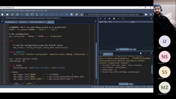Switch to the Plots pane tab
Viewport: 176px width, 99px height.
click(131, 50)
